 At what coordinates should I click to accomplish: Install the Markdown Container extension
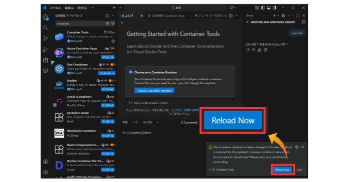click(x=108, y=136)
